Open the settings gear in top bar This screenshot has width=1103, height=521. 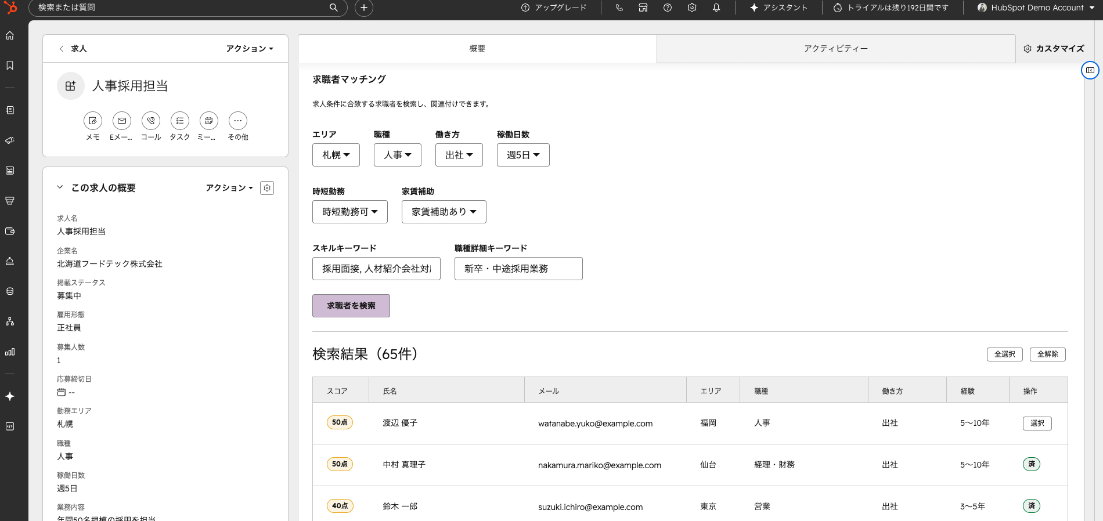click(x=692, y=8)
